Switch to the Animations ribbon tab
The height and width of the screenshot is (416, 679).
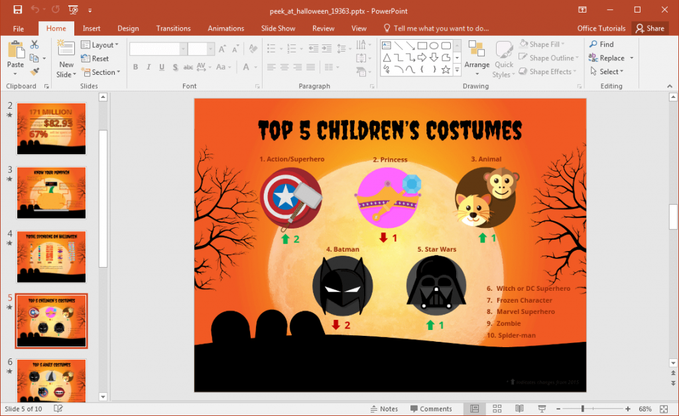(225, 28)
